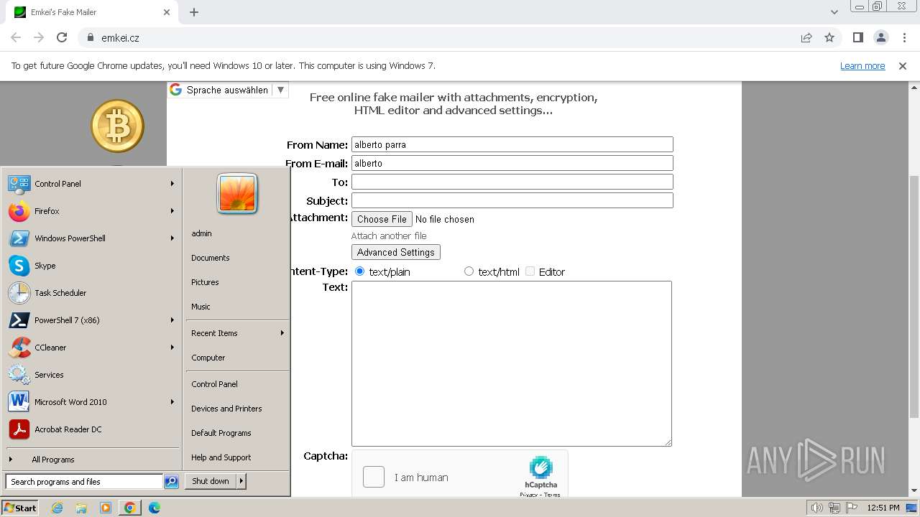The height and width of the screenshot is (517, 920).
Task: Select the text/plain content type
Action: point(360,271)
